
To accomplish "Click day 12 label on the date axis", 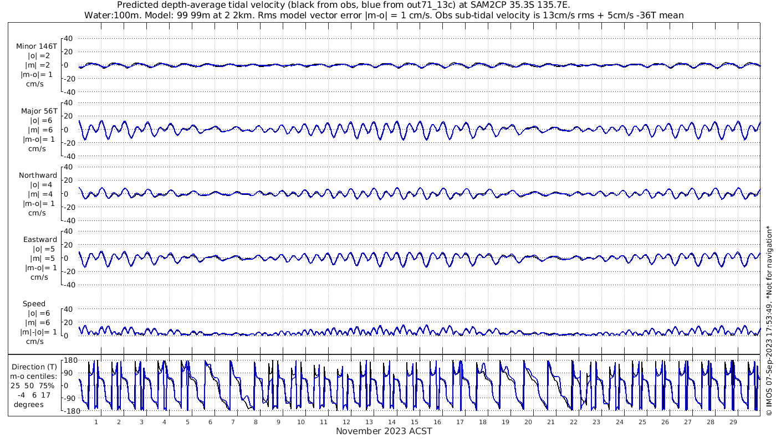I will 346,422.
